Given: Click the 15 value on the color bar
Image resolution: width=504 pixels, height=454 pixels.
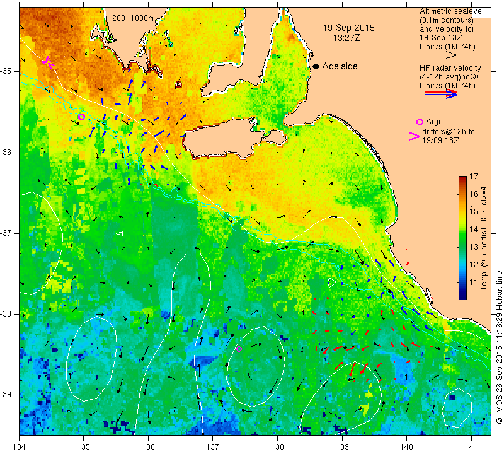Looking at the screenshot, I should click(x=474, y=212).
